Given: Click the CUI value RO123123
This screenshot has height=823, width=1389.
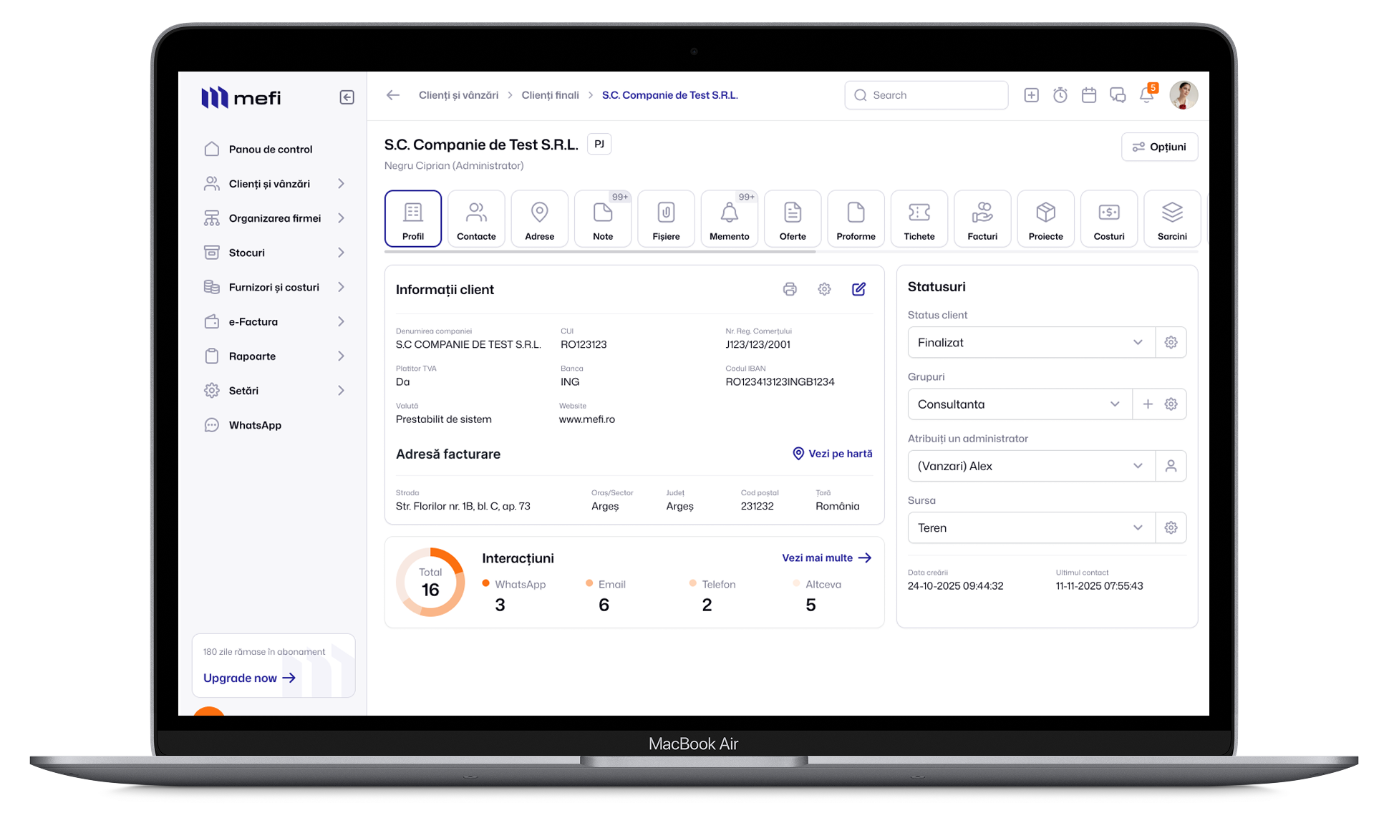Looking at the screenshot, I should tap(584, 345).
